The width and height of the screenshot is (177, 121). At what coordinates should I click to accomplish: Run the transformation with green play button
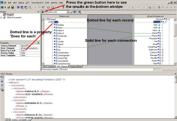pos(43,12)
